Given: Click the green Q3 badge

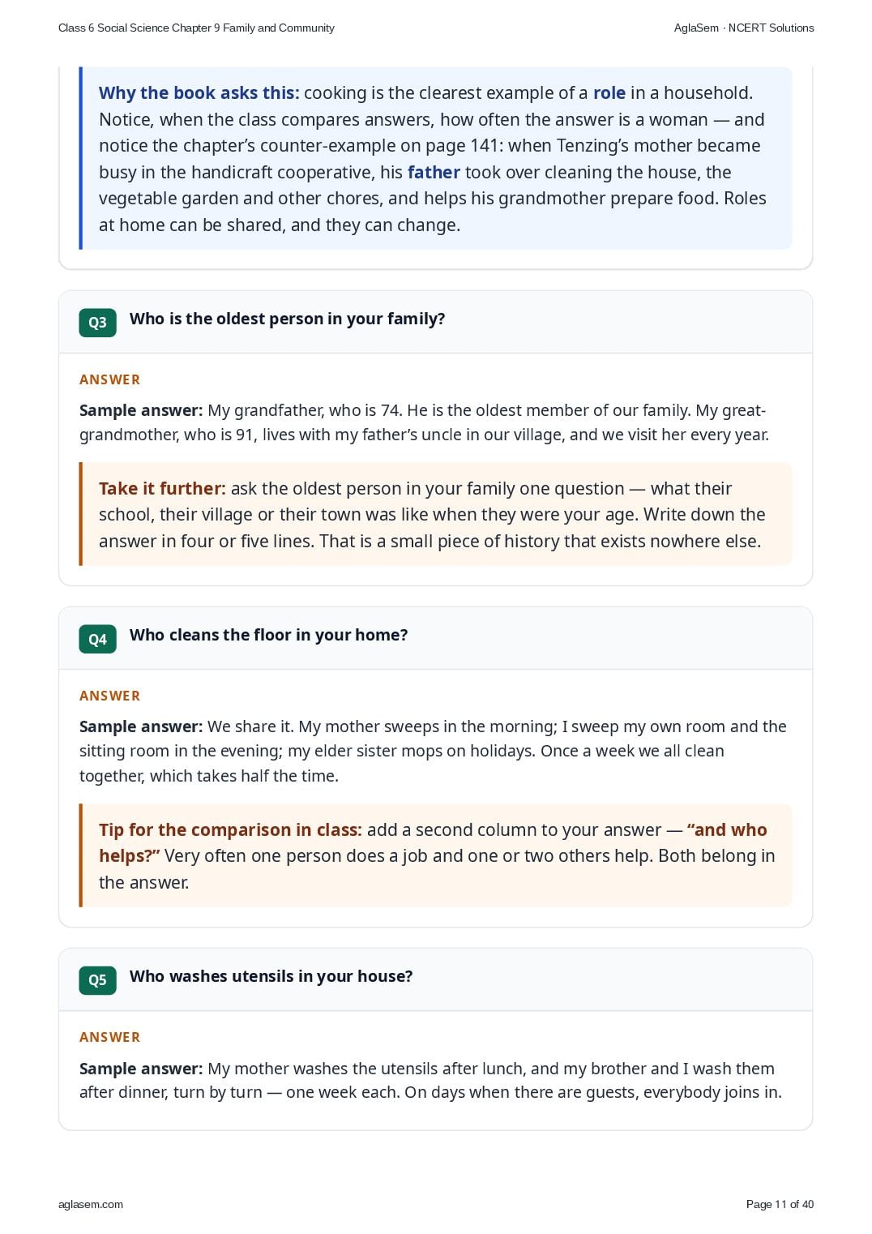Looking at the screenshot, I should tap(97, 322).
